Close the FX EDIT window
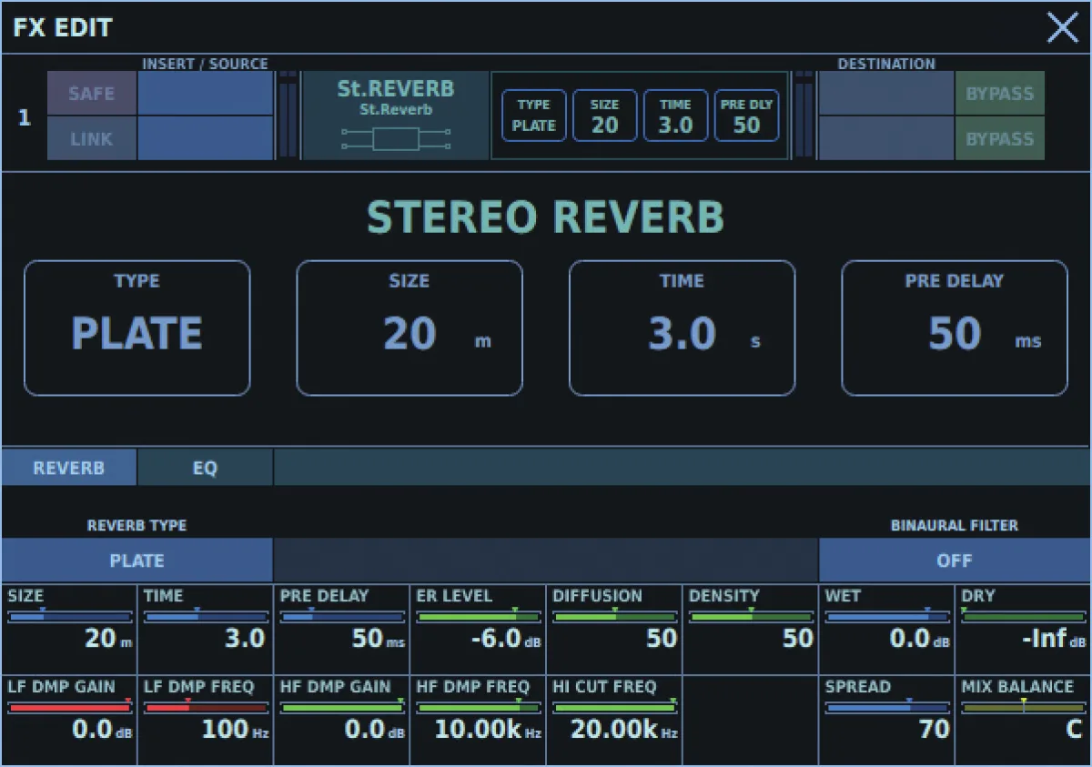This screenshot has width=1092, height=767. click(1062, 27)
